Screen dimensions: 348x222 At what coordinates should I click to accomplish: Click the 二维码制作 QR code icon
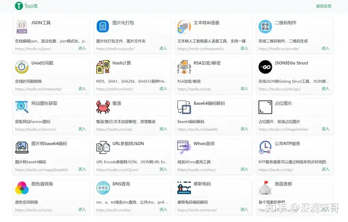click(265, 27)
